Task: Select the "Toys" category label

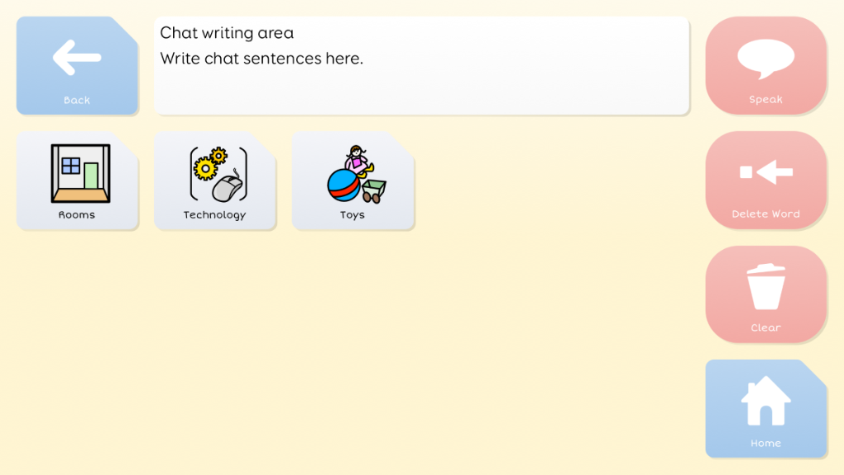Action: (352, 215)
